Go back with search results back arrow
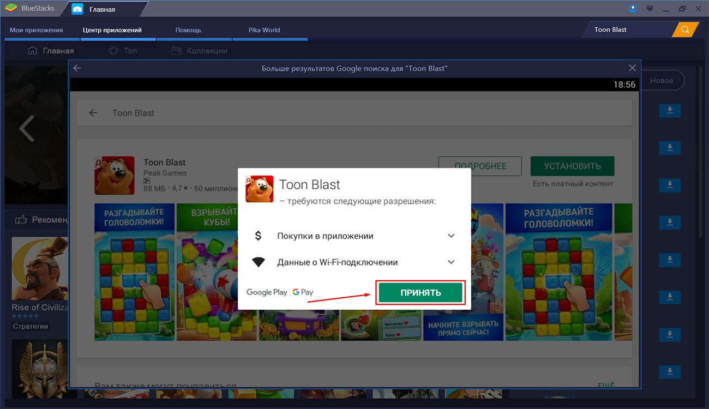This screenshot has height=409, width=709. (77, 68)
